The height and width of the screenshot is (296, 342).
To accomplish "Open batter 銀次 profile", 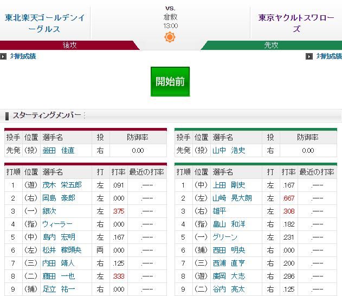I will [x=49, y=211].
